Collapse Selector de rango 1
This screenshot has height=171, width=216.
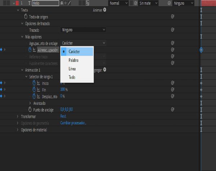(26, 76)
